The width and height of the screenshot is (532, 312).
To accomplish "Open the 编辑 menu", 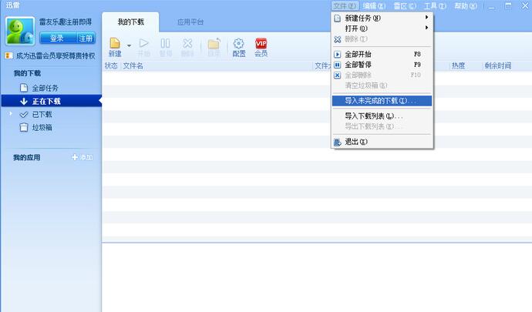I will pyautogui.click(x=374, y=6).
